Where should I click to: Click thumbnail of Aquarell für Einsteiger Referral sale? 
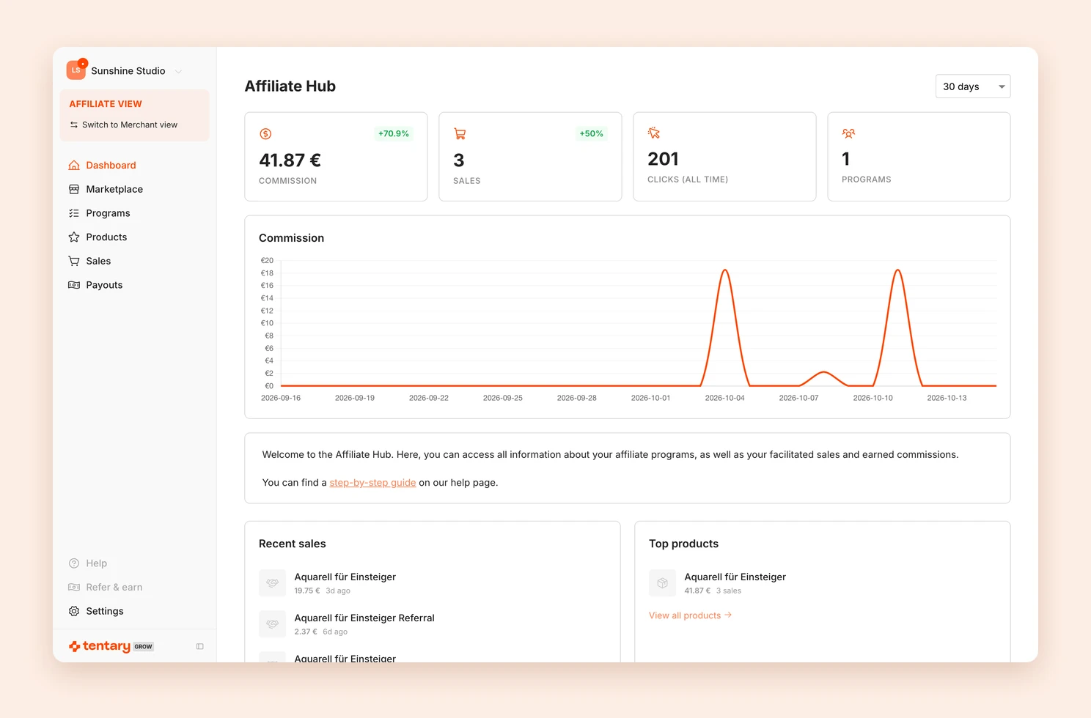tap(272, 624)
